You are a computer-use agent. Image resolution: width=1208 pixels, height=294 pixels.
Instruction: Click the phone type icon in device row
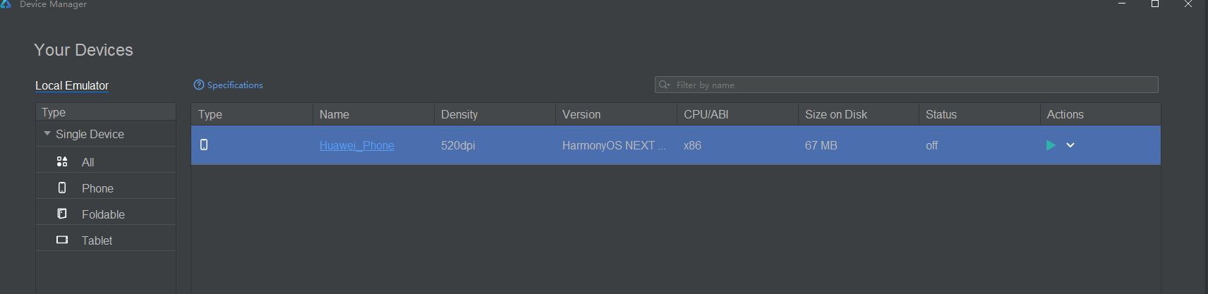(204, 145)
